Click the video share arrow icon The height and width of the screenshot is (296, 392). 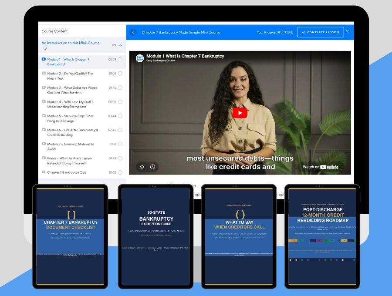pos(142,167)
